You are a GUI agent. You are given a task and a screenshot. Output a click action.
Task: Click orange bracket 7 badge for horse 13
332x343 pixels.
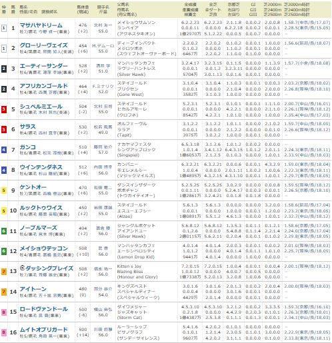click(4, 271)
